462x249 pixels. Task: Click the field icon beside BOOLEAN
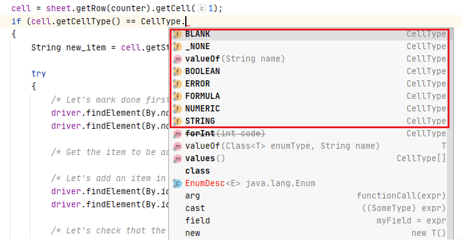(x=177, y=72)
